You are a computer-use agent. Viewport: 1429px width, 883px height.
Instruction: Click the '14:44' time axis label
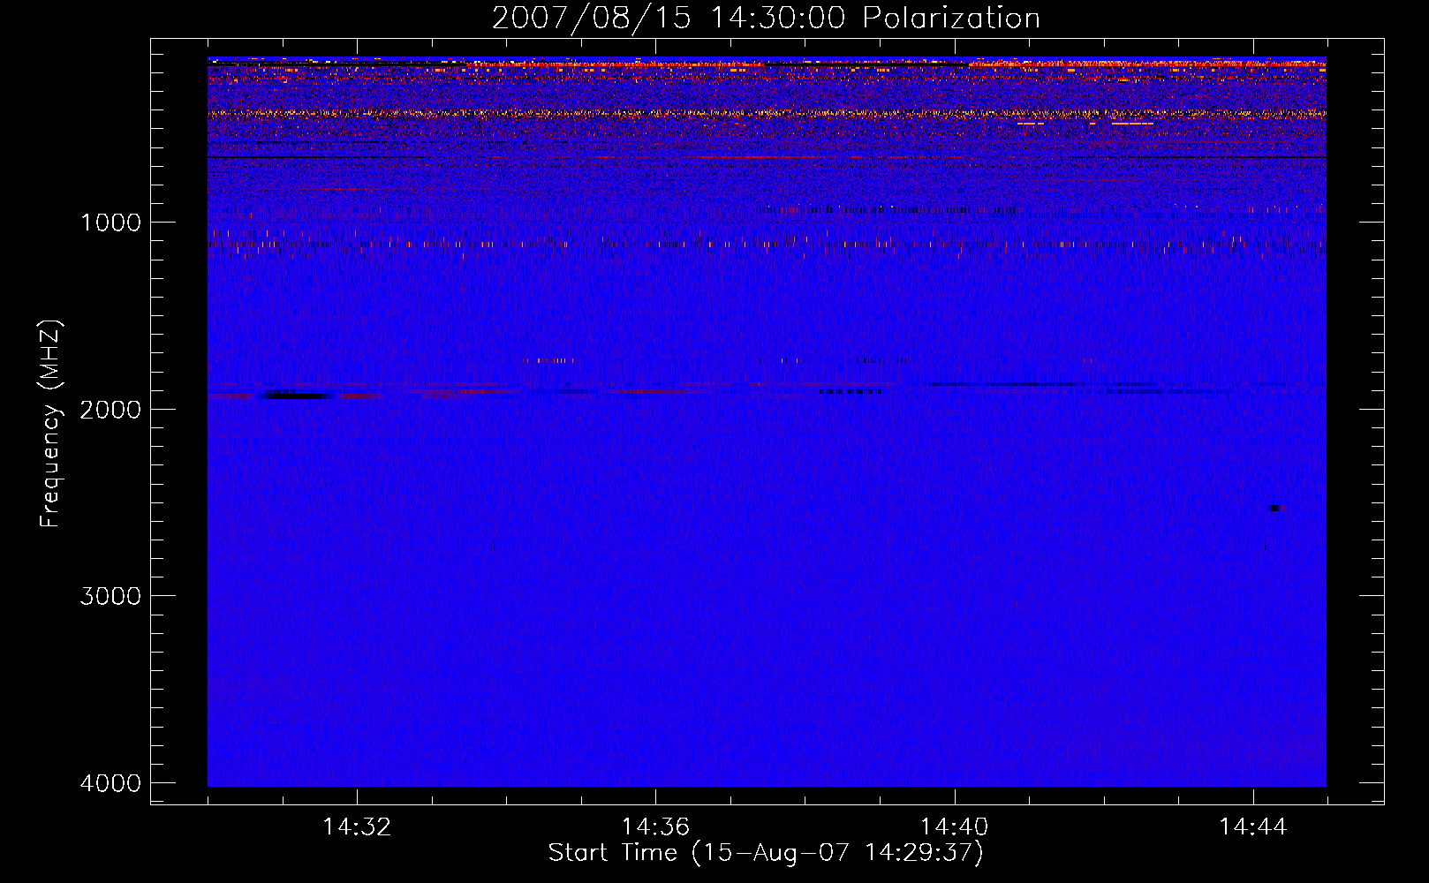[x=1252, y=827]
